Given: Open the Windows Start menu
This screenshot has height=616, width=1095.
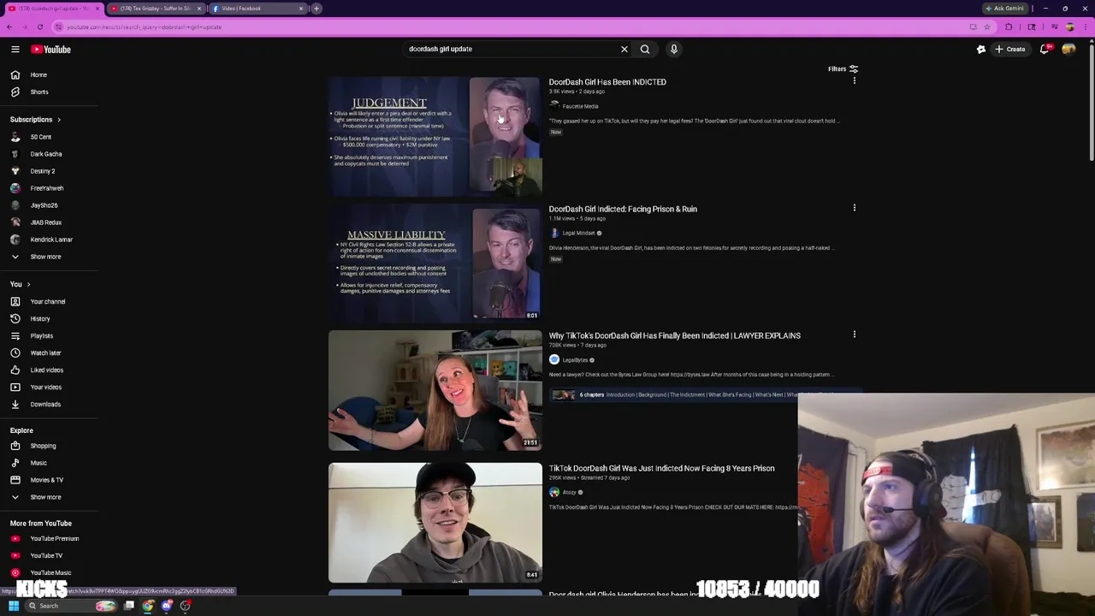Looking at the screenshot, I should (x=13, y=606).
